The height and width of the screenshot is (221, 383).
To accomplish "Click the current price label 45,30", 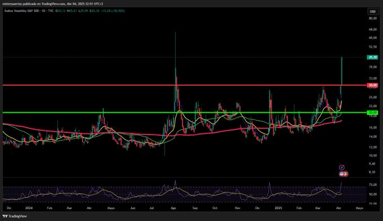I will pos(373,57).
